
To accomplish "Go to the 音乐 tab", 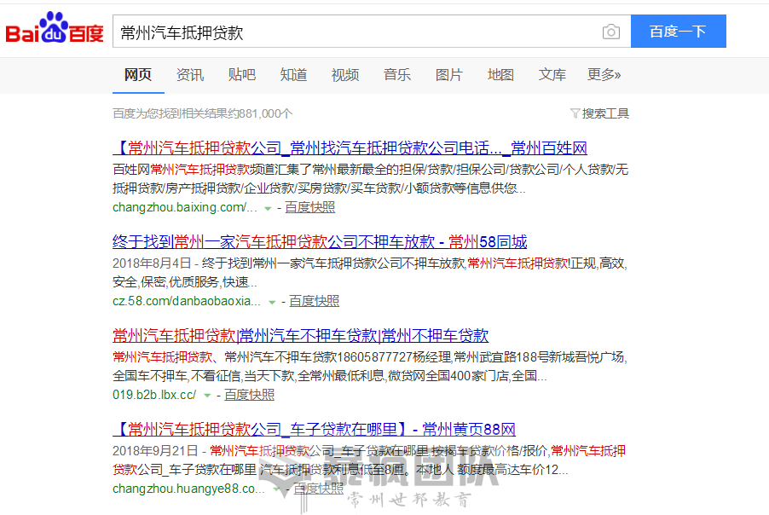I will pyautogui.click(x=397, y=74).
